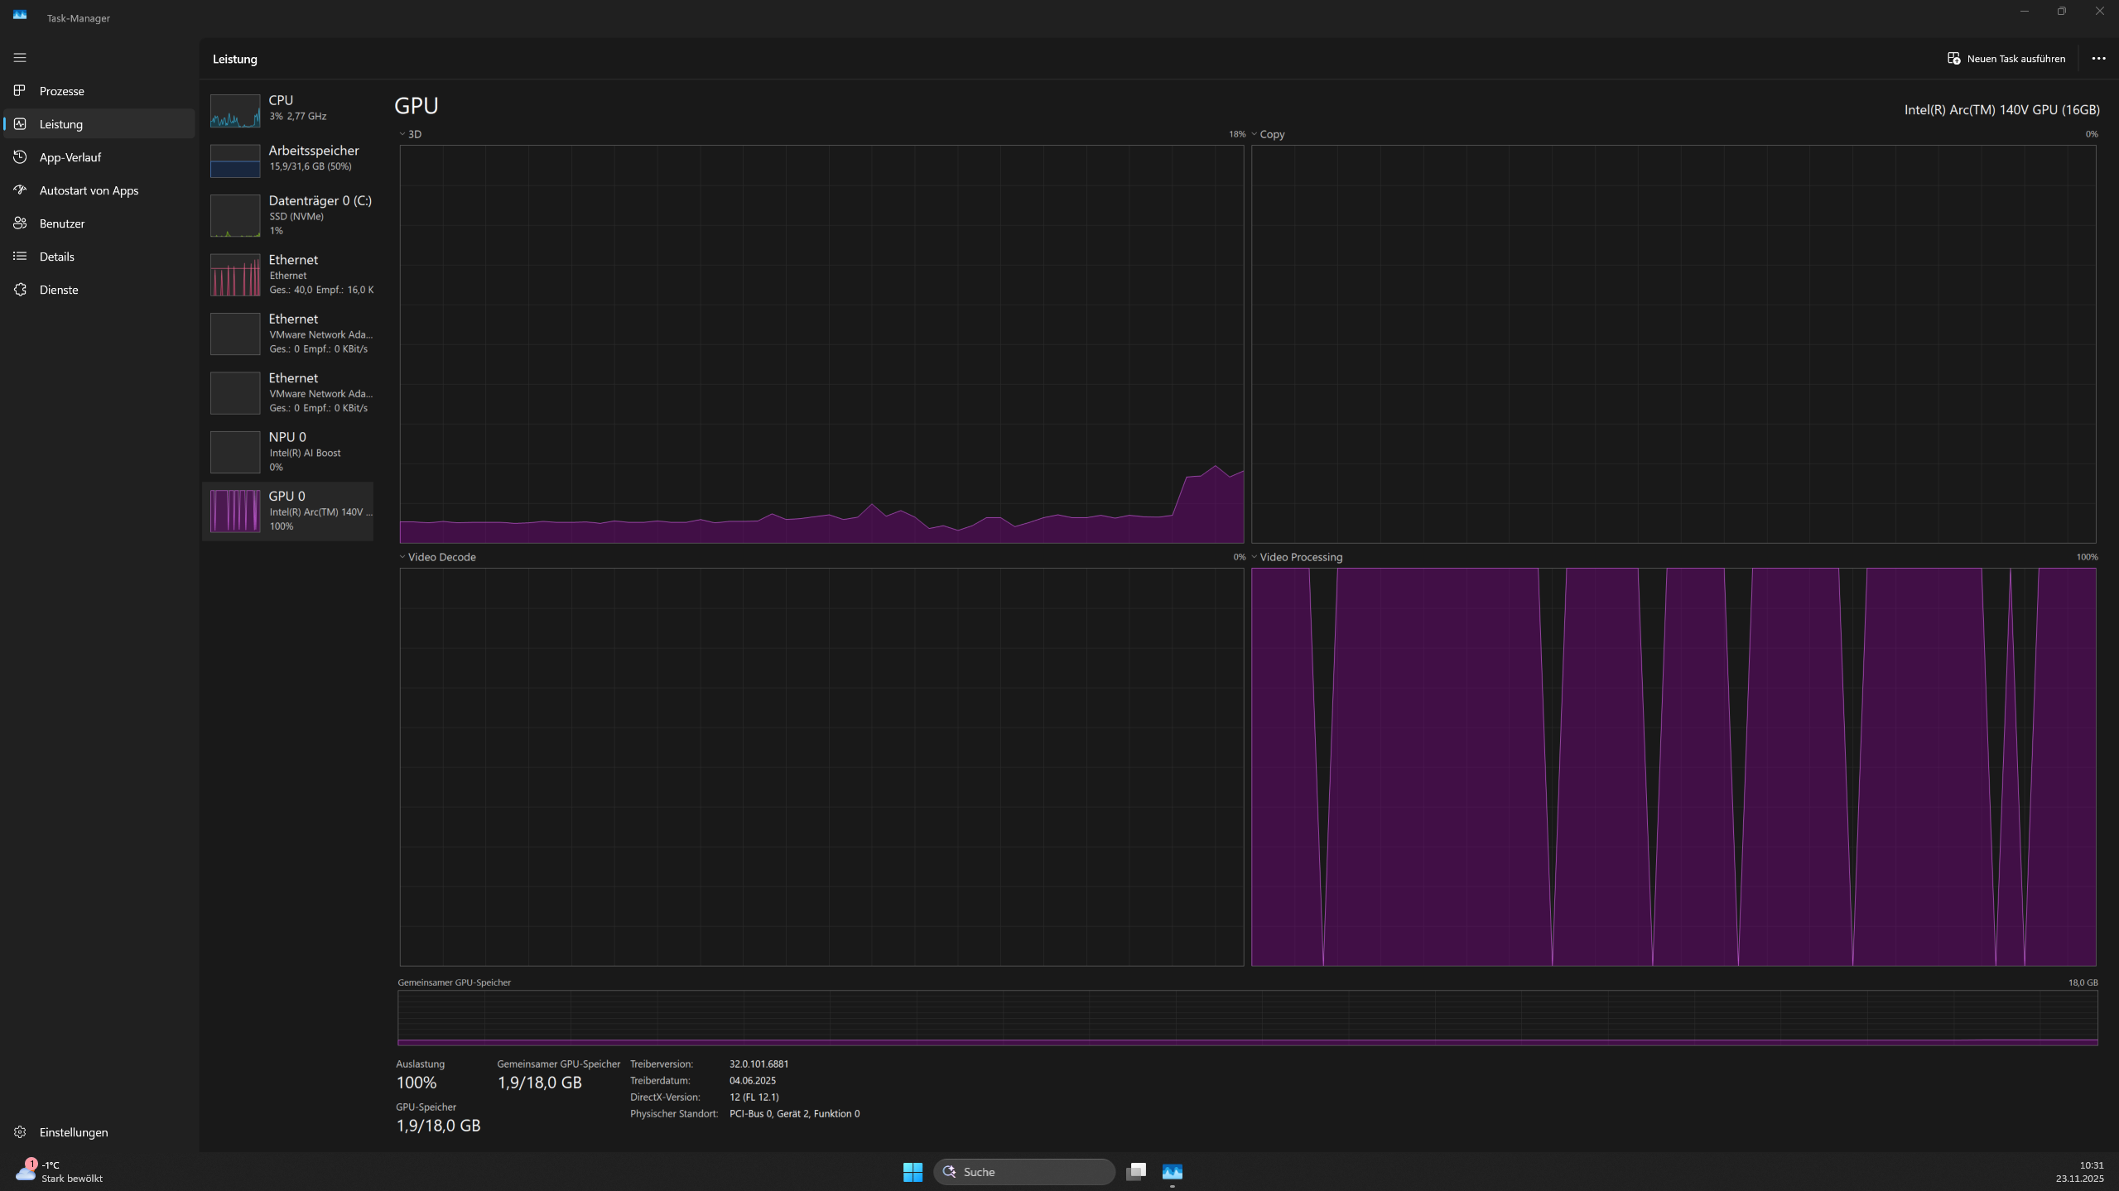Select the Leistung tab in sidebar
Image resolution: width=2119 pixels, height=1191 pixels.
61,124
